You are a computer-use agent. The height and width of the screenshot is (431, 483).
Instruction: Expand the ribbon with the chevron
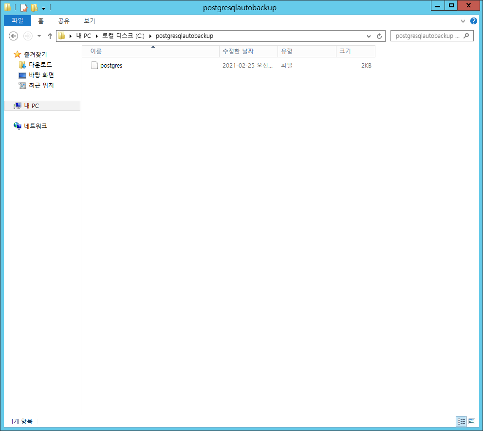coord(463,21)
